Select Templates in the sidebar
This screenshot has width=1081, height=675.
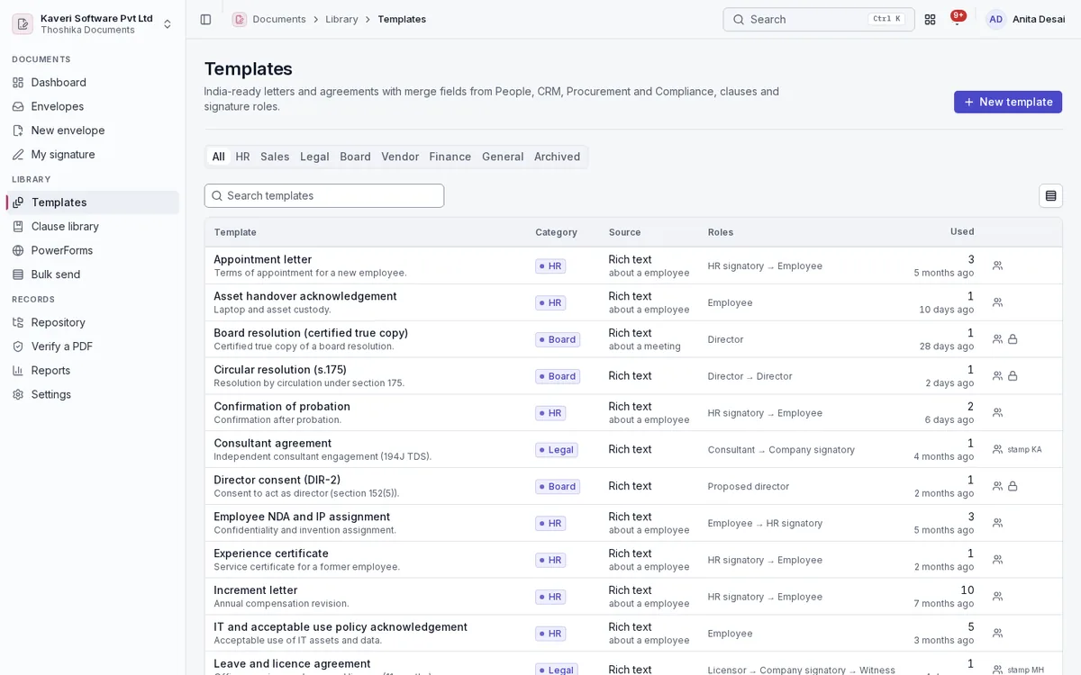(93, 202)
